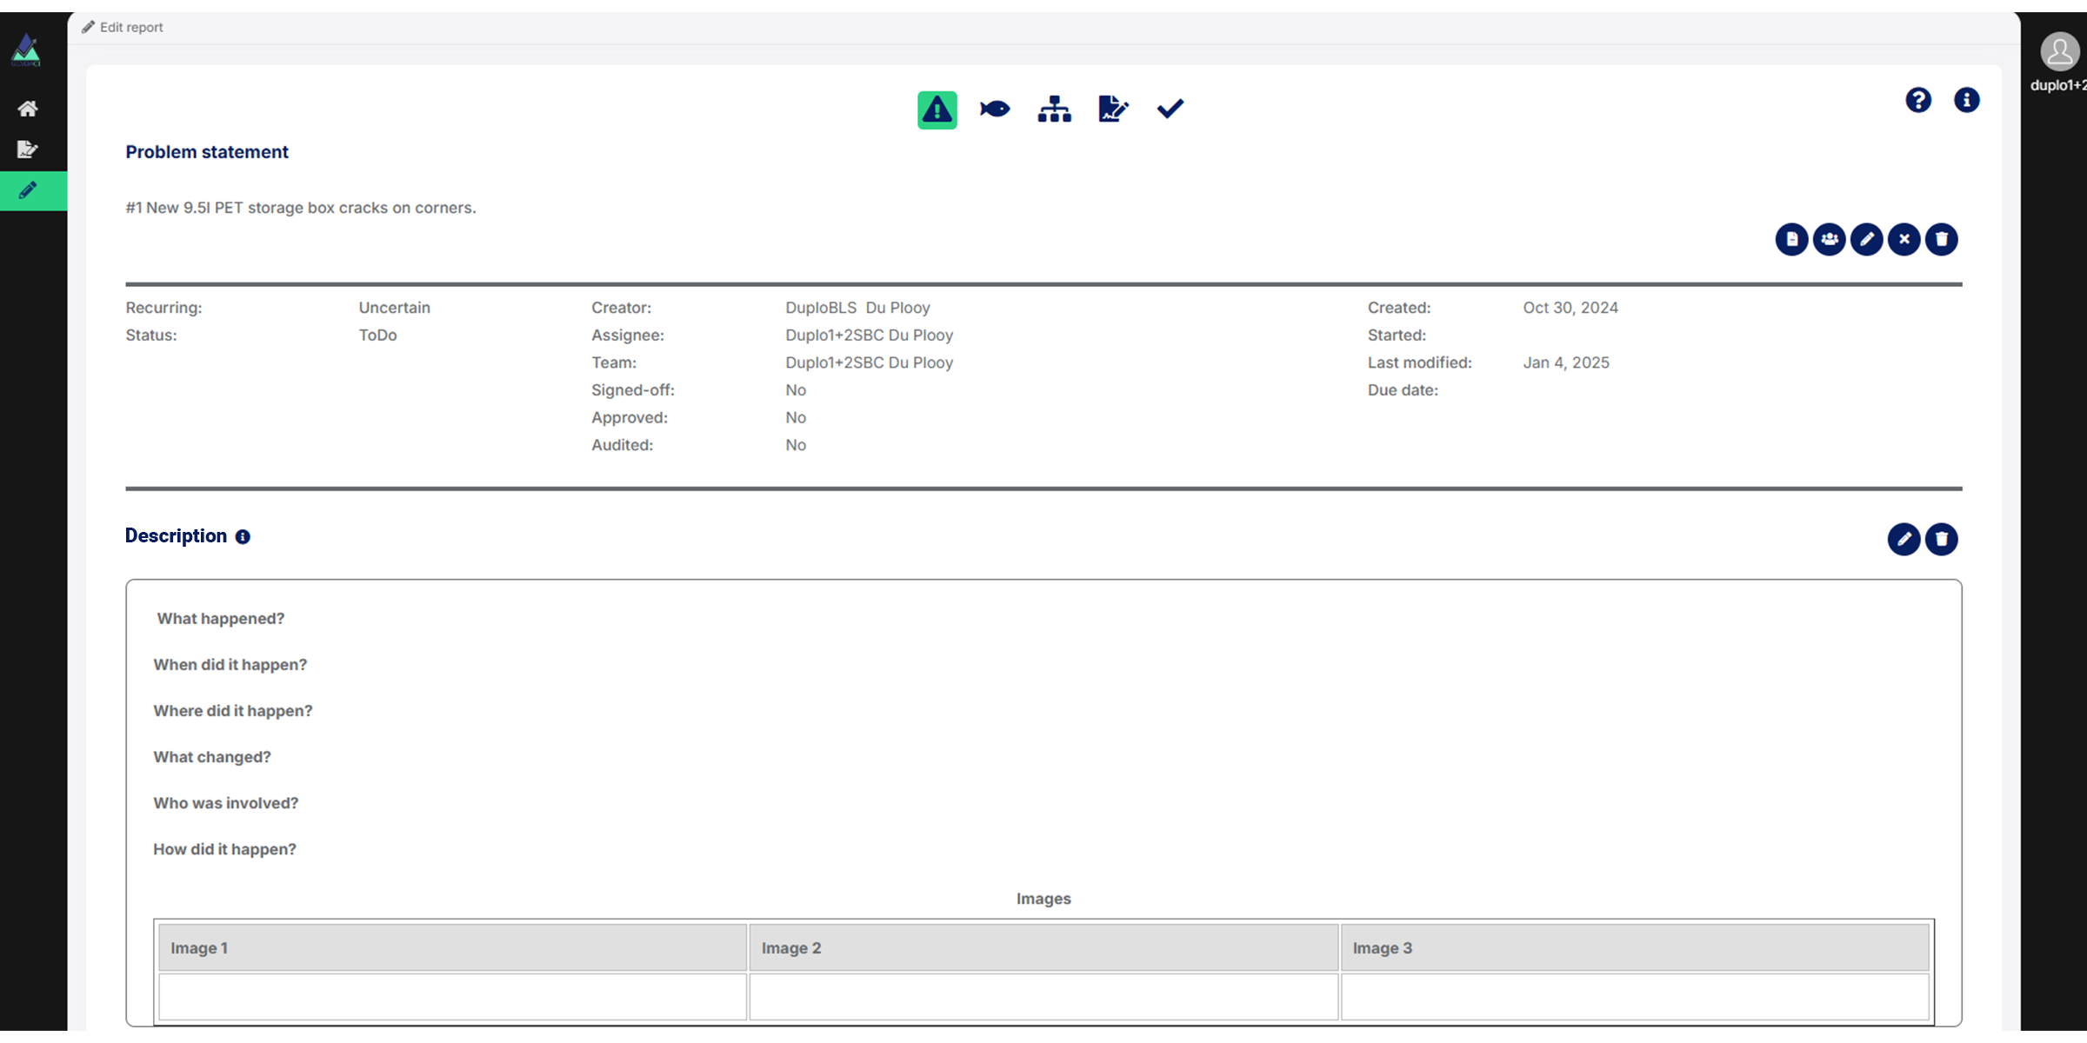Click the info icon at top right

[x=1966, y=101]
